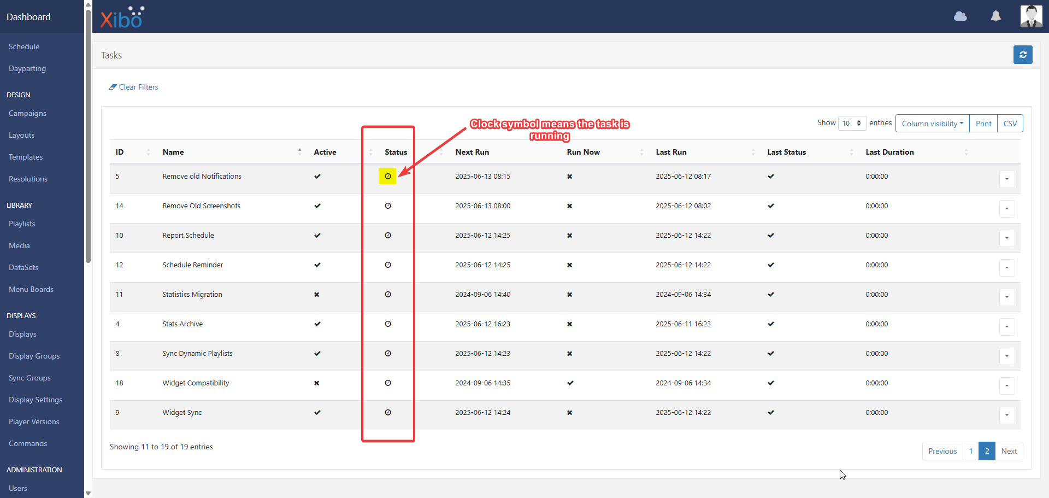Open Menu Boards in the sidebar
The image size is (1049, 498).
[x=31, y=289]
